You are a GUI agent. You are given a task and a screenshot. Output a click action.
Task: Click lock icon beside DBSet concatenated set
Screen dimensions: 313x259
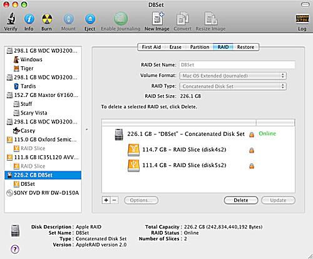pos(252,135)
